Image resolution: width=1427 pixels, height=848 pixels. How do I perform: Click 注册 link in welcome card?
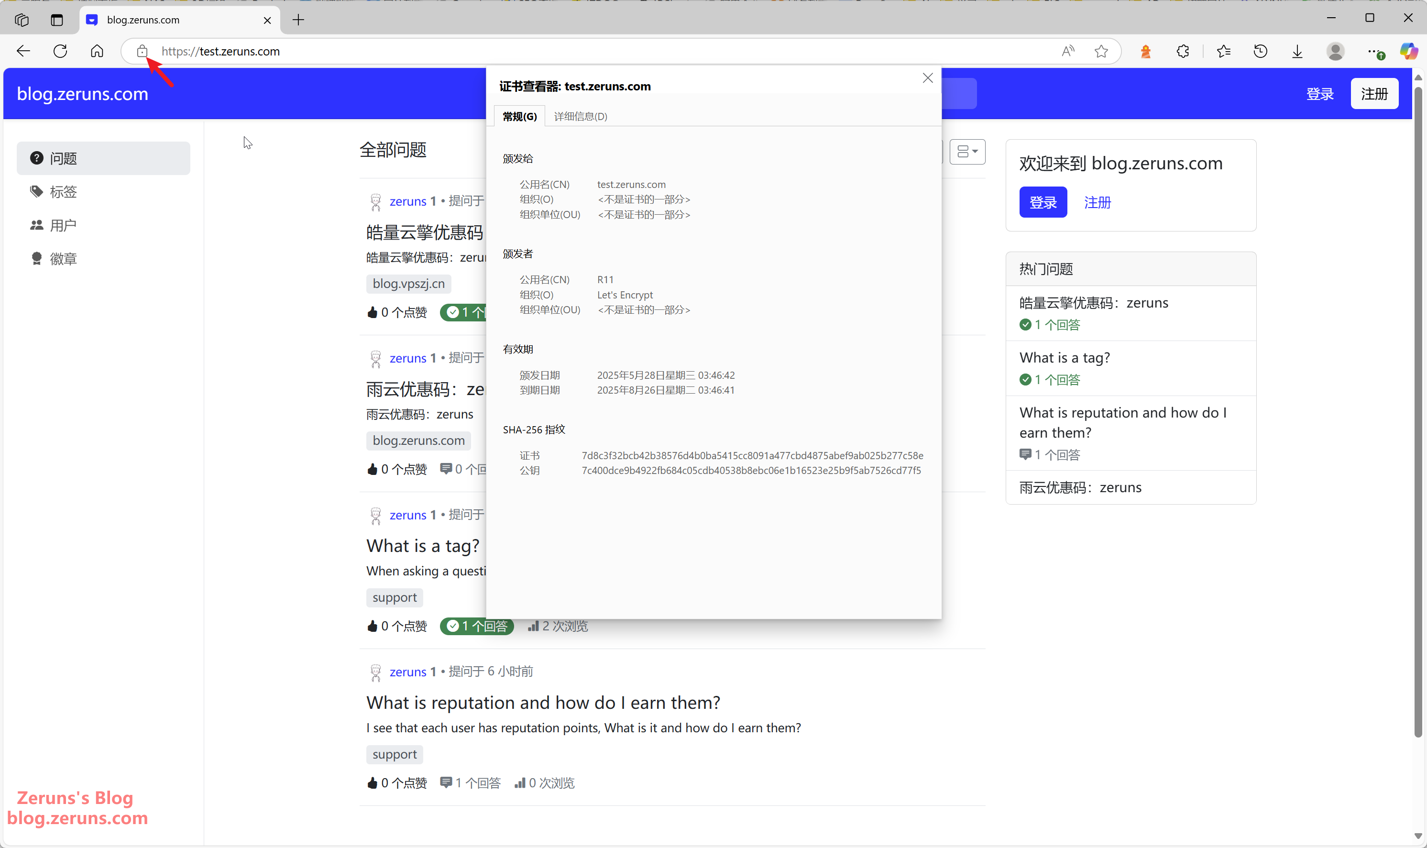click(x=1097, y=202)
